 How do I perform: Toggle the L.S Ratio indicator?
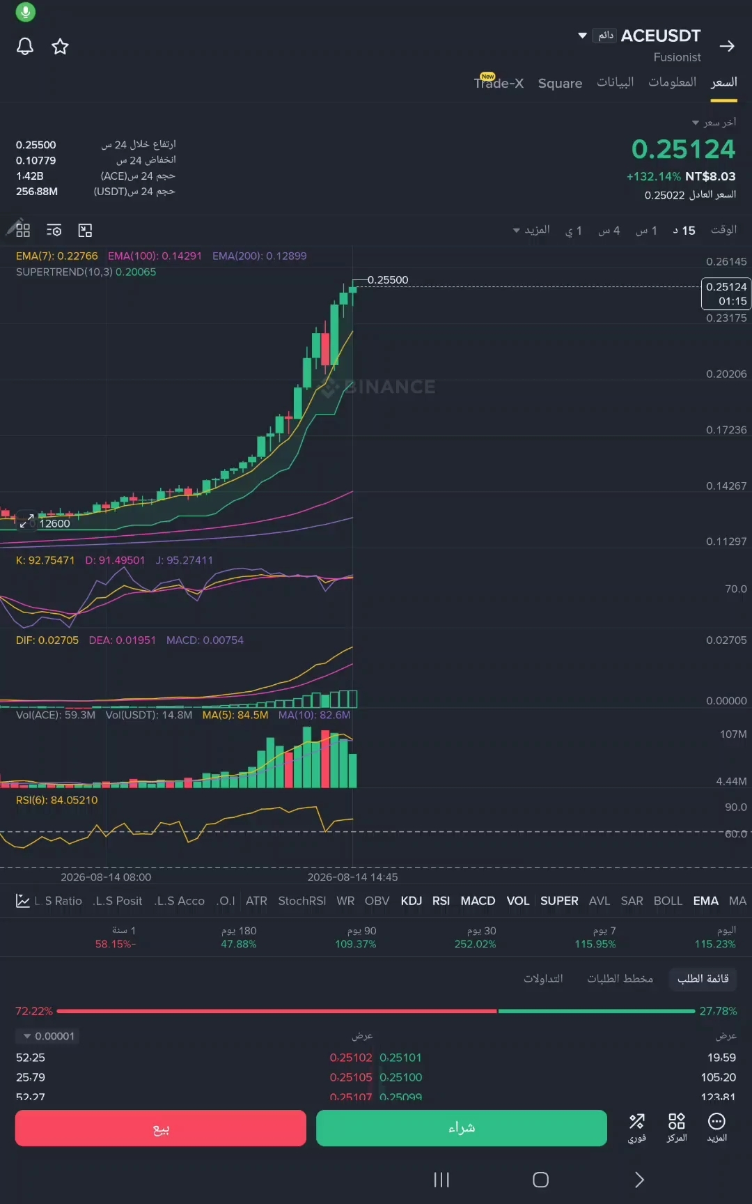click(x=58, y=901)
